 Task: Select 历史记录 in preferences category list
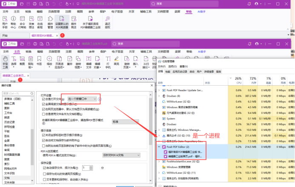click(x=9, y=122)
